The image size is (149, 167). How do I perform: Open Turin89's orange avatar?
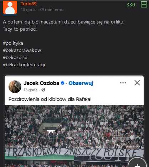click(10, 8)
